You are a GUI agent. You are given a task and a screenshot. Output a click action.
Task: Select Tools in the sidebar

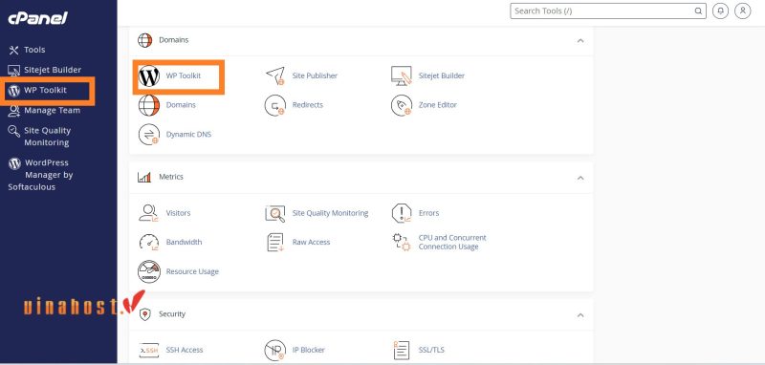click(34, 50)
